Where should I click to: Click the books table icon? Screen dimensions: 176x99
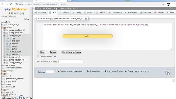pyautogui.click(x=10, y=46)
